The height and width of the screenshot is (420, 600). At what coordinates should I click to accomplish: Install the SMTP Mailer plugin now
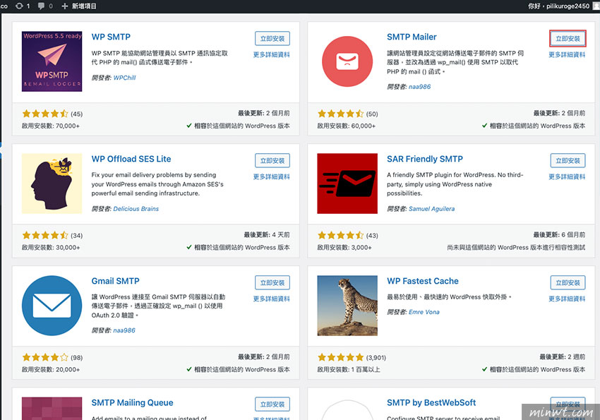[568, 39]
